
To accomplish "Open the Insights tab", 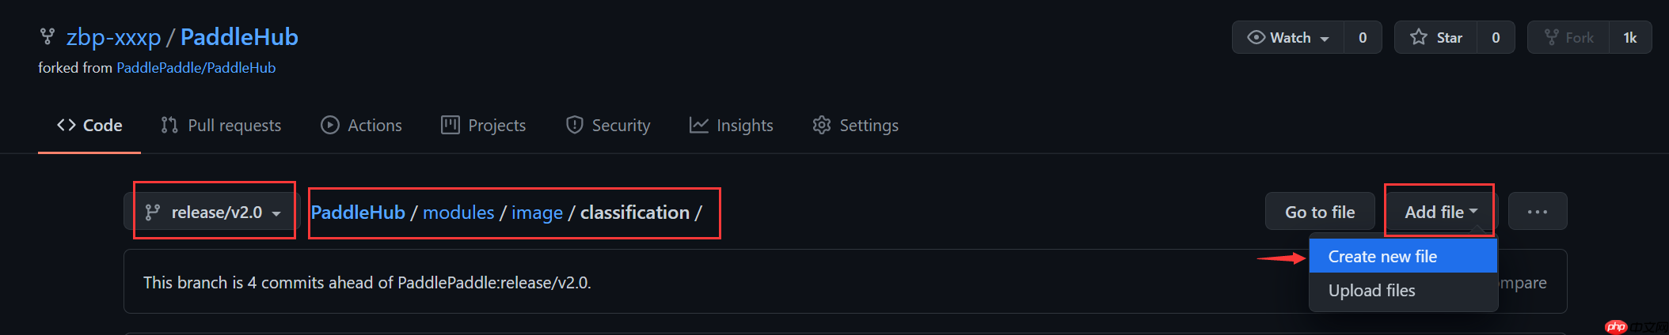I will [x=731, y=125].
